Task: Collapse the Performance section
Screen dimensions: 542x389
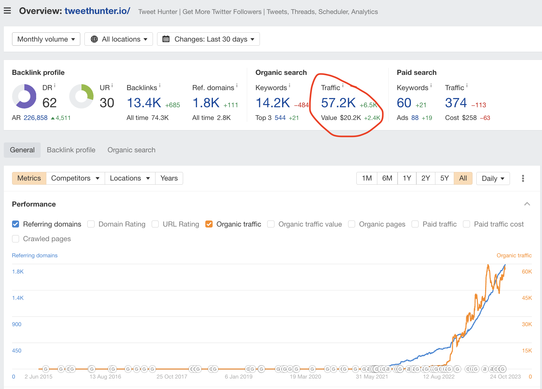Action: click(x=527, y=204)
